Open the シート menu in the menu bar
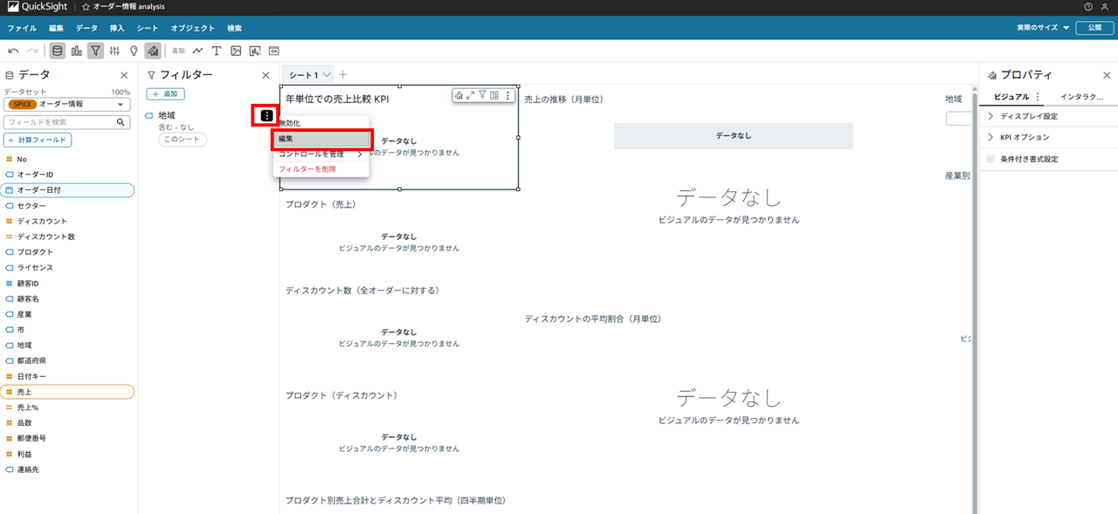Screen dimensions: 1118x514 pos(148,28)
